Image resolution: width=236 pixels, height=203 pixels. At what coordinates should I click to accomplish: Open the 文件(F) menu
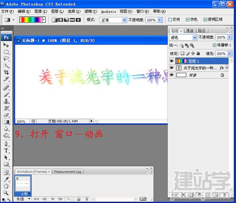pyautogui.click(x=7, y=12)
